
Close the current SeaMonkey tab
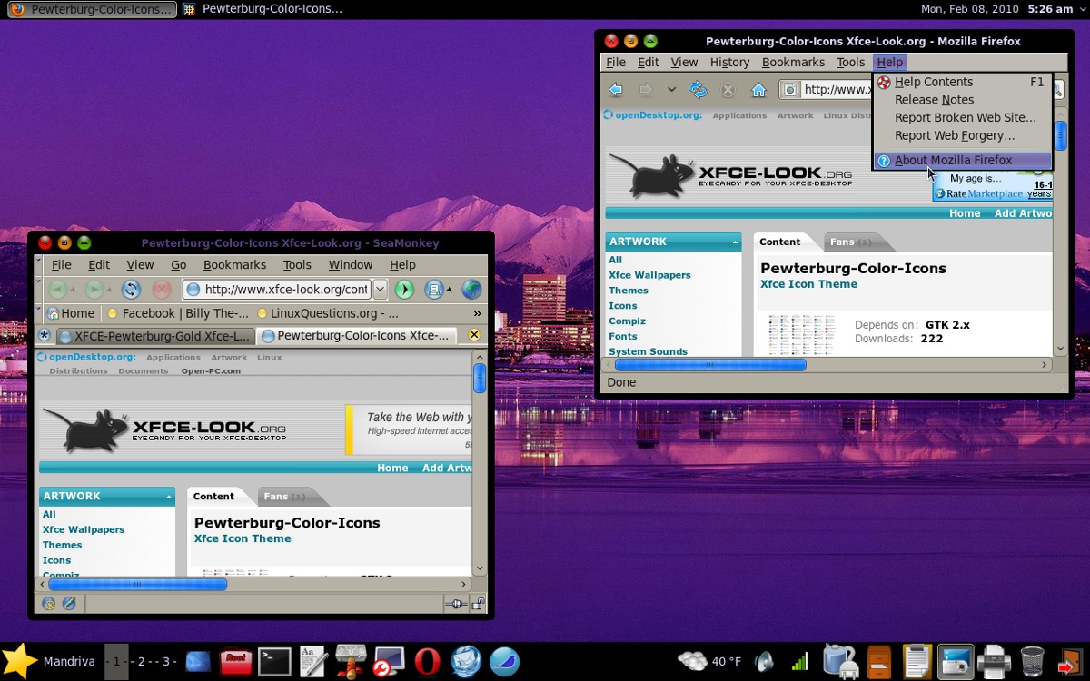point(473,335)
